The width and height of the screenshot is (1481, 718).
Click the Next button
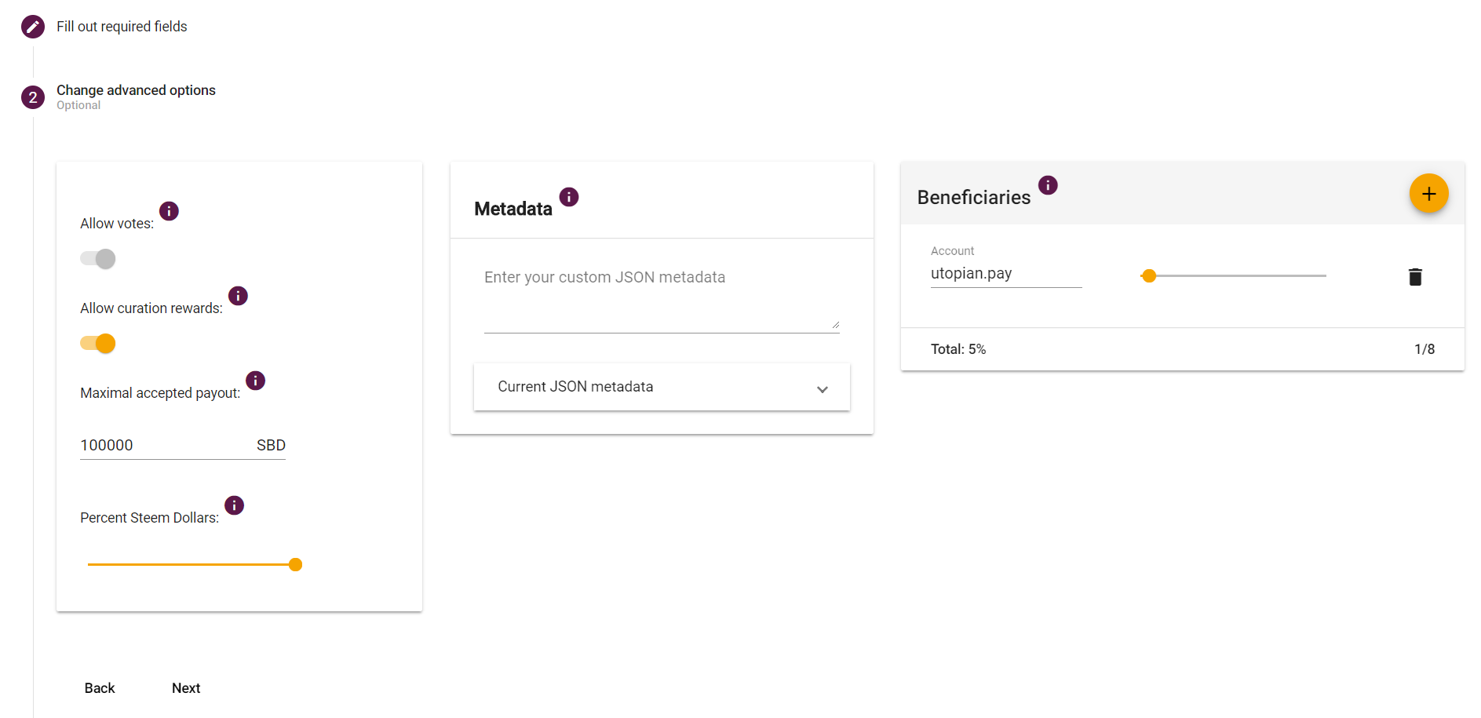click(186, 688)
